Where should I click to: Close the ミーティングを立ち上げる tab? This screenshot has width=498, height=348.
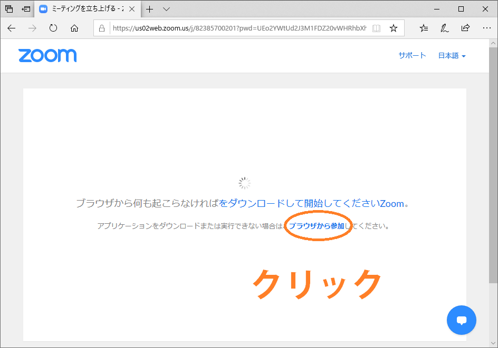[x=132, y=9]
